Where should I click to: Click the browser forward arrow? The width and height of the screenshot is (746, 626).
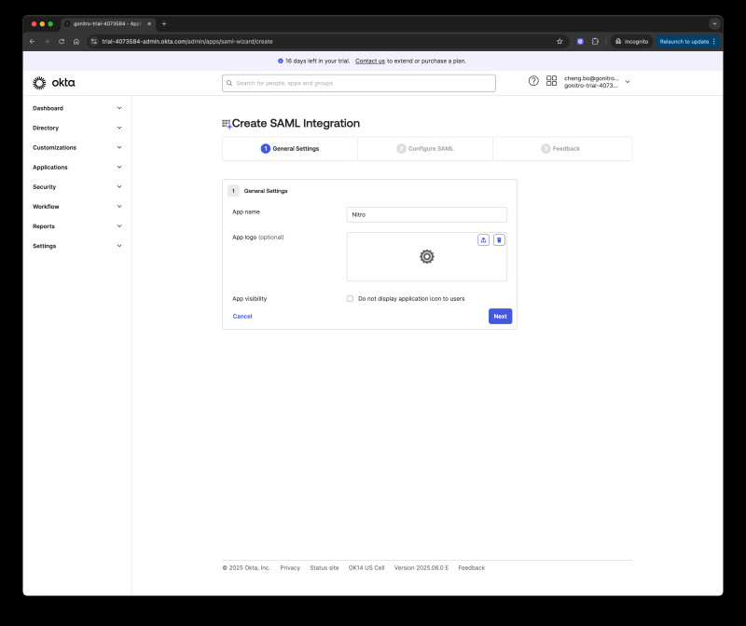coord(47,41)
